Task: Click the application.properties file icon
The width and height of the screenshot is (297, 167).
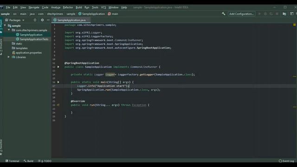Action: [13, 52]
